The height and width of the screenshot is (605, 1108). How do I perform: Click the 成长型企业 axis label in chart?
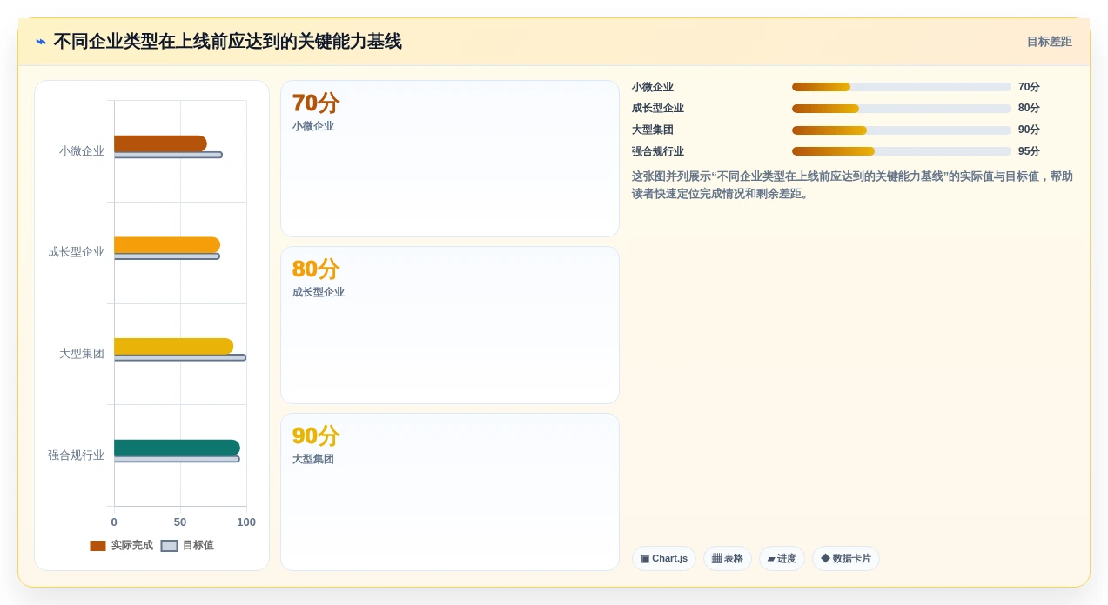[x=76, y=252]
